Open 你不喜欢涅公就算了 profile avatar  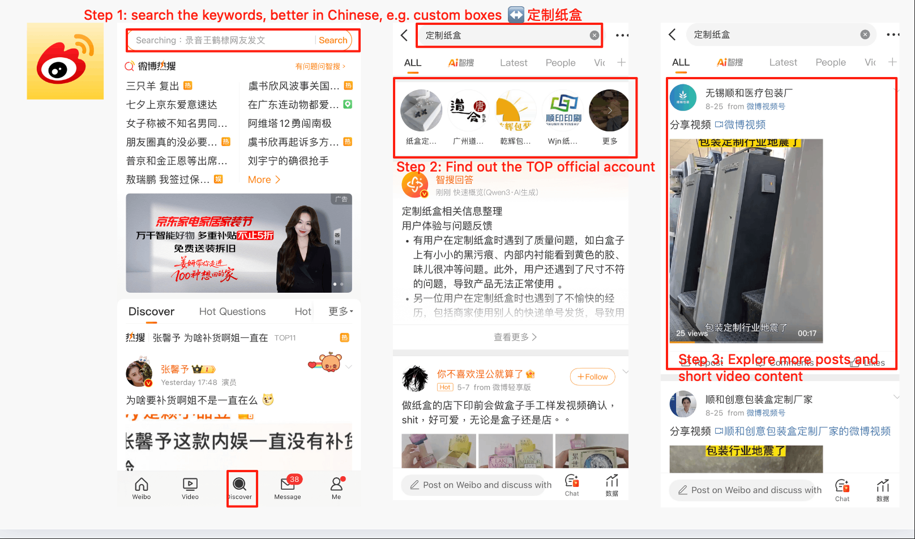[x=415, y=379]
